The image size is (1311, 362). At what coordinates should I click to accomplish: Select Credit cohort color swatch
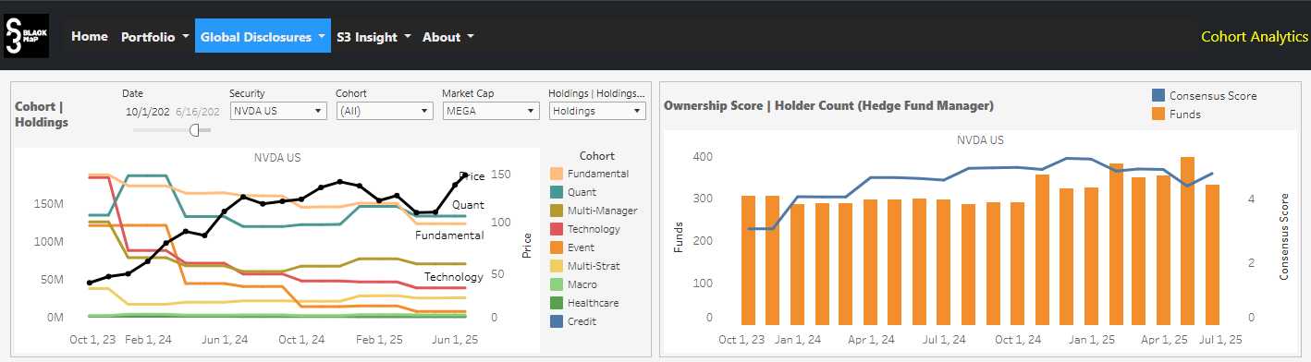coord(557,321)
